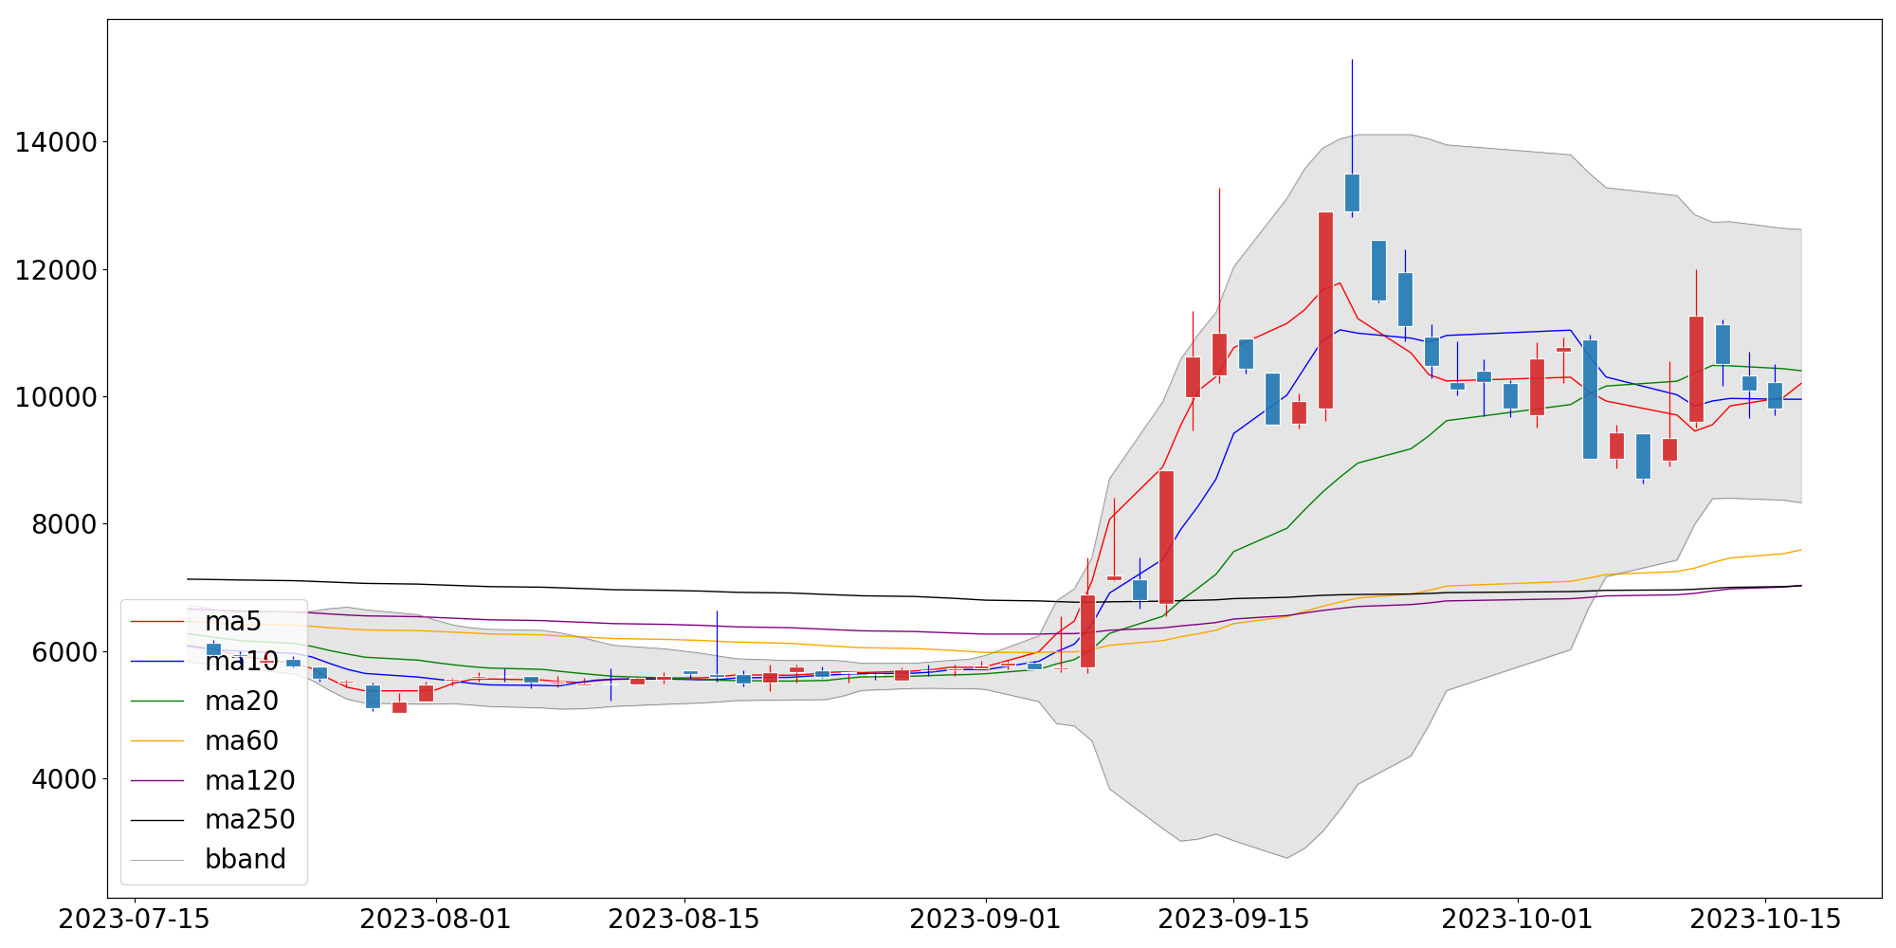The height and width of the screenshot is (948, 1896).
Task: Click the red ma5 legend line sample
Action: tap(157, 622)
